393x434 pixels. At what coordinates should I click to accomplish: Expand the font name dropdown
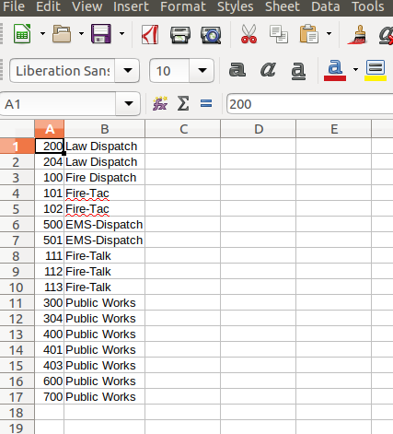tap(127, 71)
